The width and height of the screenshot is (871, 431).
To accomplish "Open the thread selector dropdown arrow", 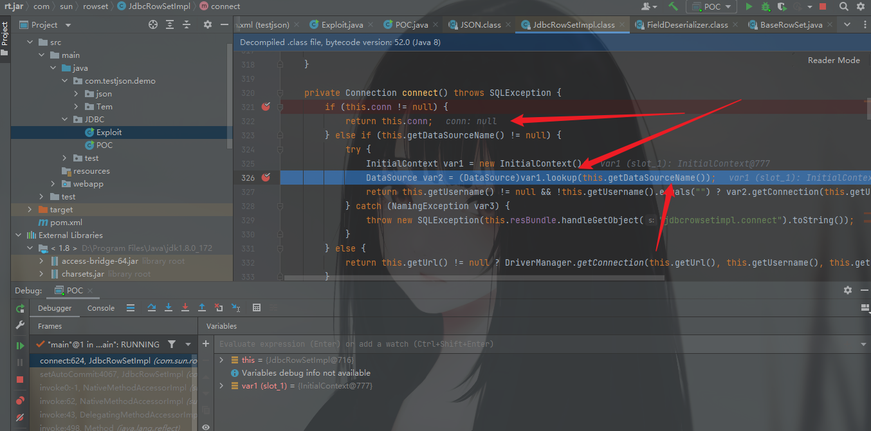I will pyautogui.click(x=188, y=344).
